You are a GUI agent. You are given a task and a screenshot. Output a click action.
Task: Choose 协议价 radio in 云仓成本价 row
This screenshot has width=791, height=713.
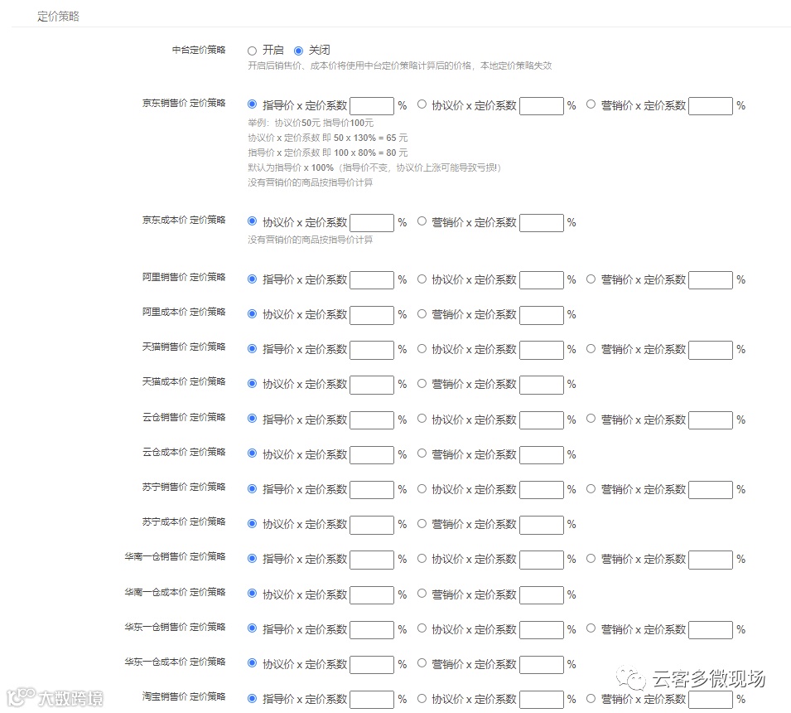coord(253,454)
